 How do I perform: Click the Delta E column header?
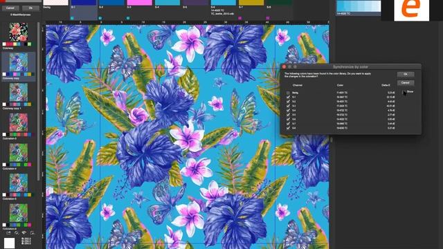pos(386,85)
